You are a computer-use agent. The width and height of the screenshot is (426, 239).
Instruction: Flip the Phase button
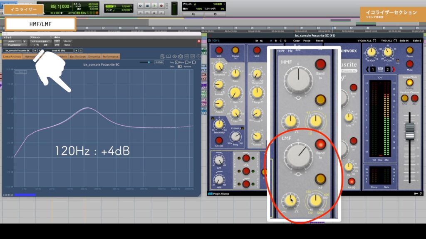pos(409,50)
